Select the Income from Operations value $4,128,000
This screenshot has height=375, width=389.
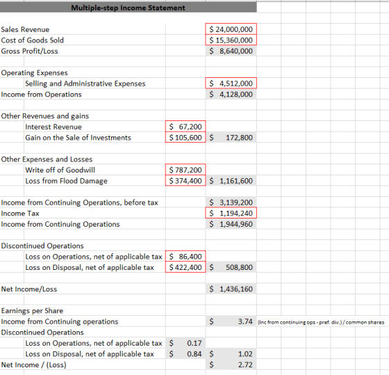231,94
